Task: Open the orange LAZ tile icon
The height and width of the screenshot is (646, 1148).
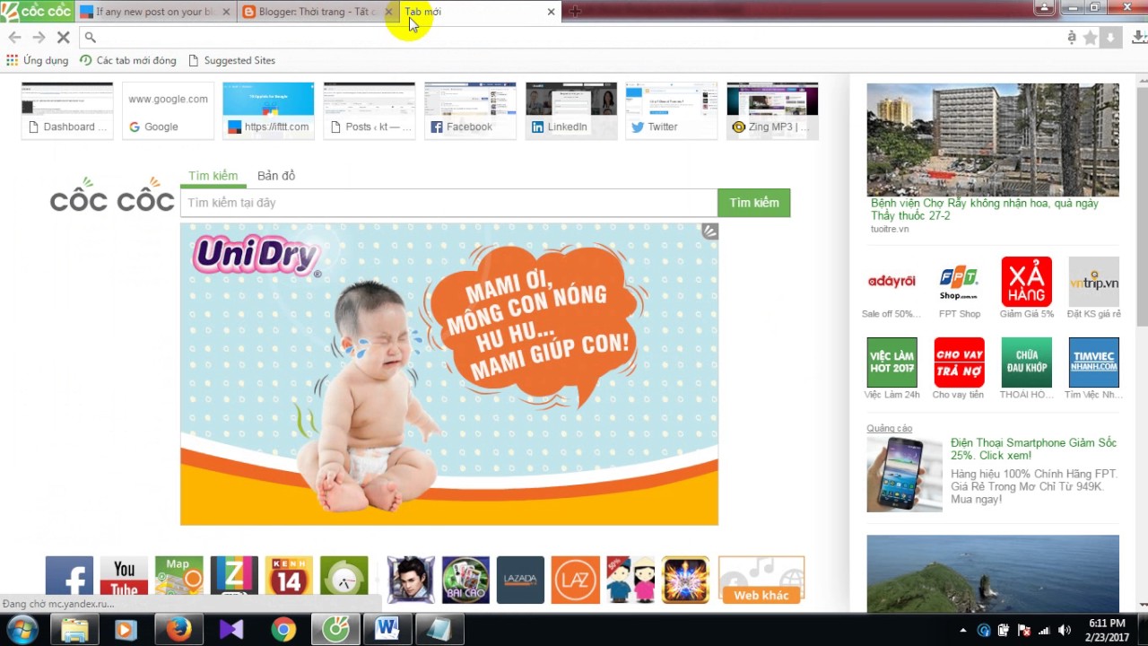Action: pyautogui.click(x=575, y=580)
